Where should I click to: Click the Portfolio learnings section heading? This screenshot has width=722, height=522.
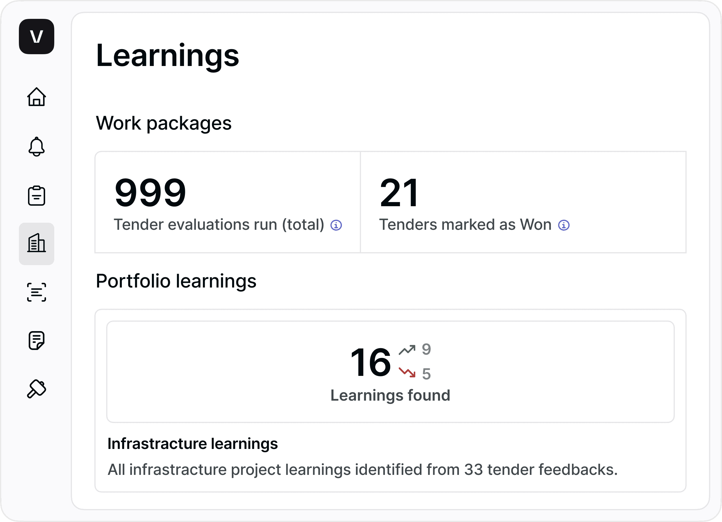point(176,281)
